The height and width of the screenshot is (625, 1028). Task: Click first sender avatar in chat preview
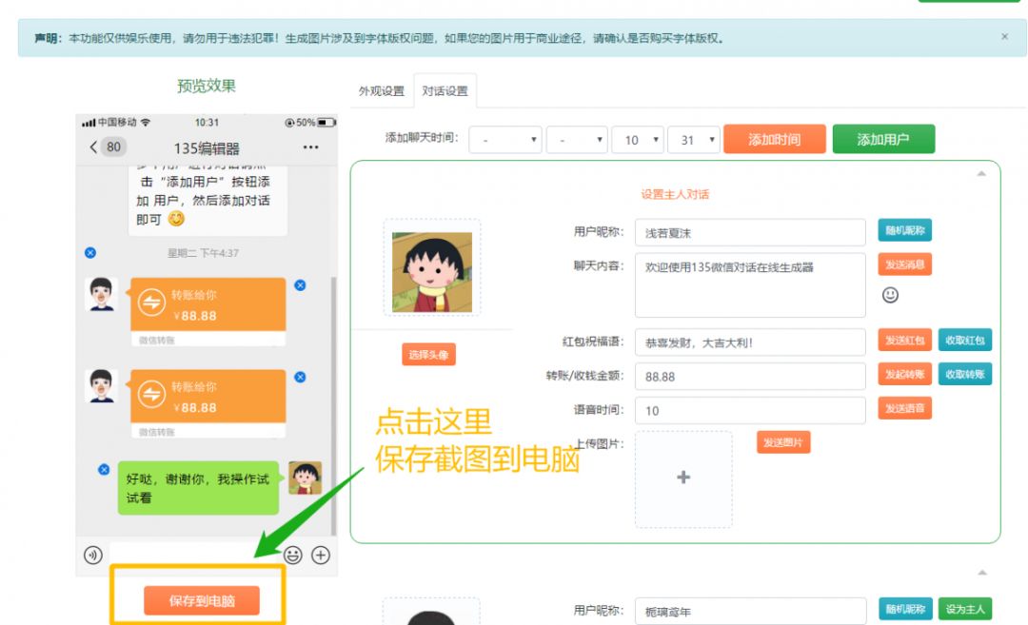tap(102, 294)
